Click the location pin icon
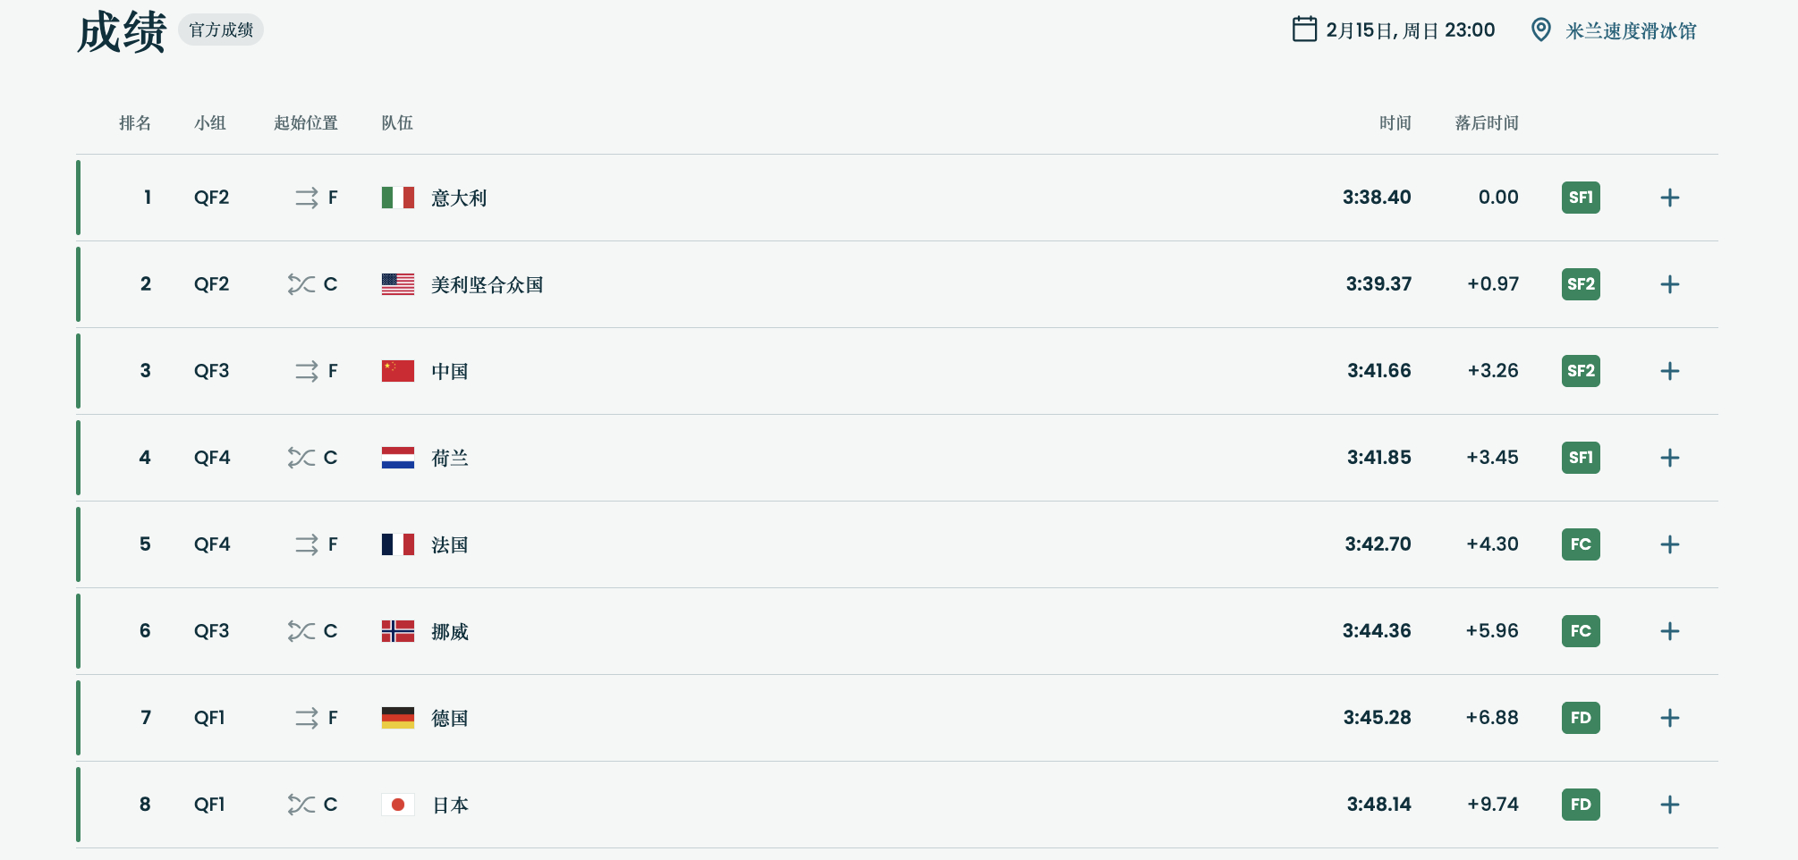 [x=1540, y=30]
